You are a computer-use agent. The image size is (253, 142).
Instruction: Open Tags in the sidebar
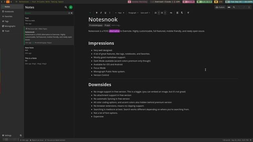point(12,21)
